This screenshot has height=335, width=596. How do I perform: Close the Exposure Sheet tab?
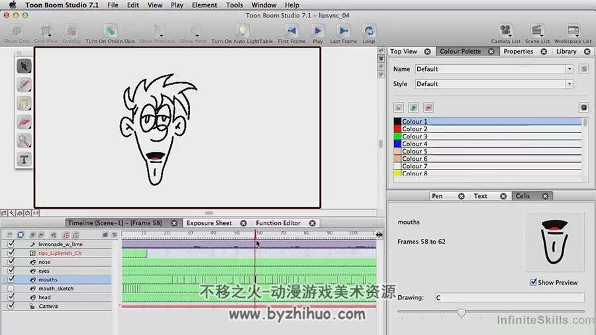coord(244,223)
